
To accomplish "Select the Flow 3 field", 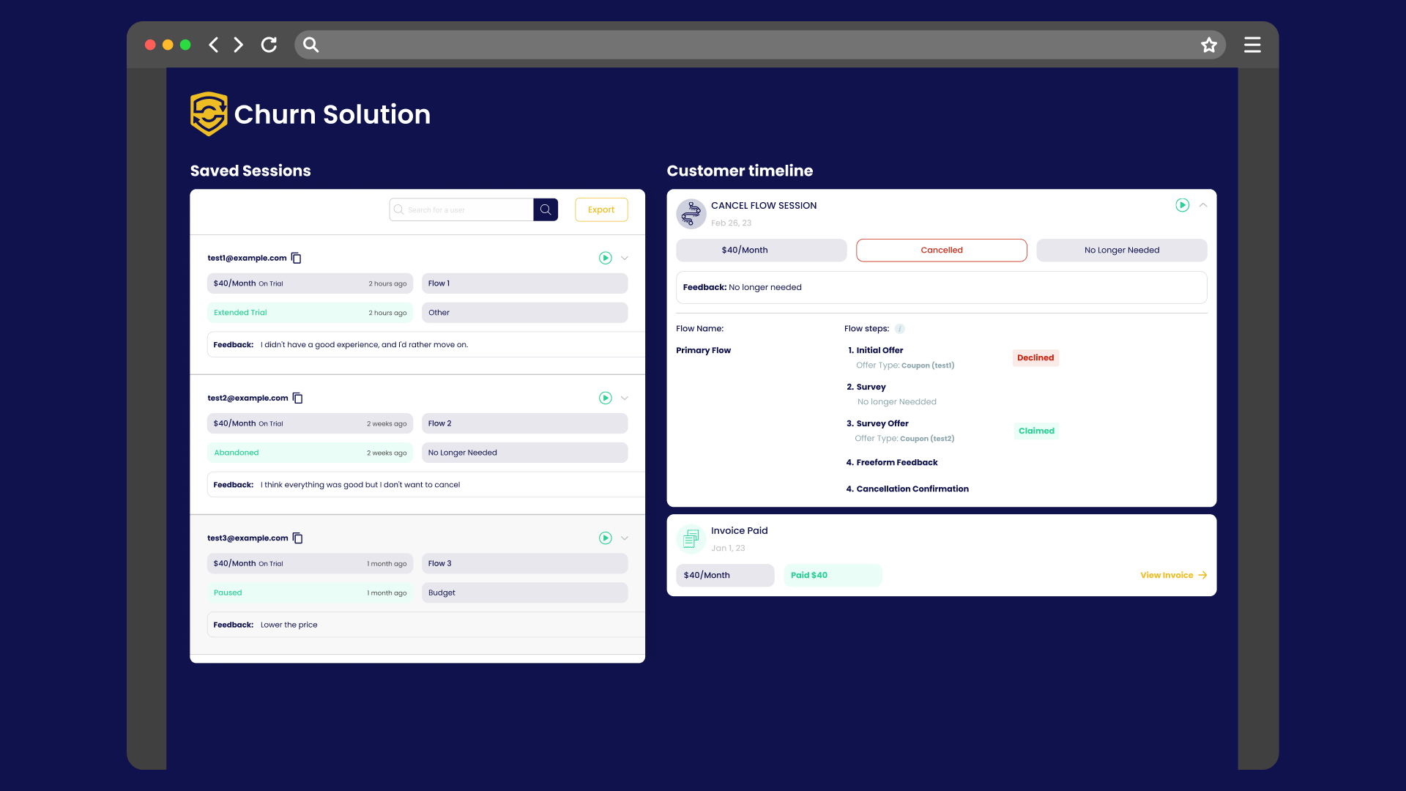I will click(524, 563).
